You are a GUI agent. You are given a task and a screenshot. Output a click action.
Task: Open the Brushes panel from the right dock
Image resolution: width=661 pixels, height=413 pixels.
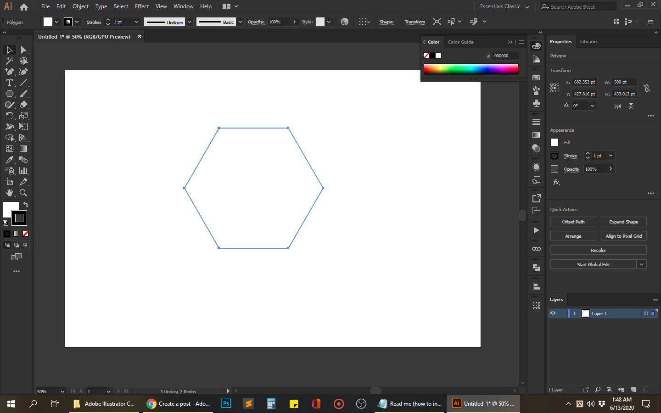pyautogui.click(x=536, y=90)
